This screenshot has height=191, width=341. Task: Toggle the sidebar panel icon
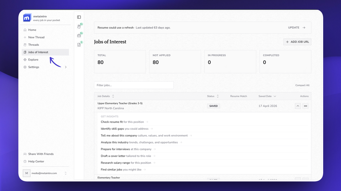coord(79,17)
